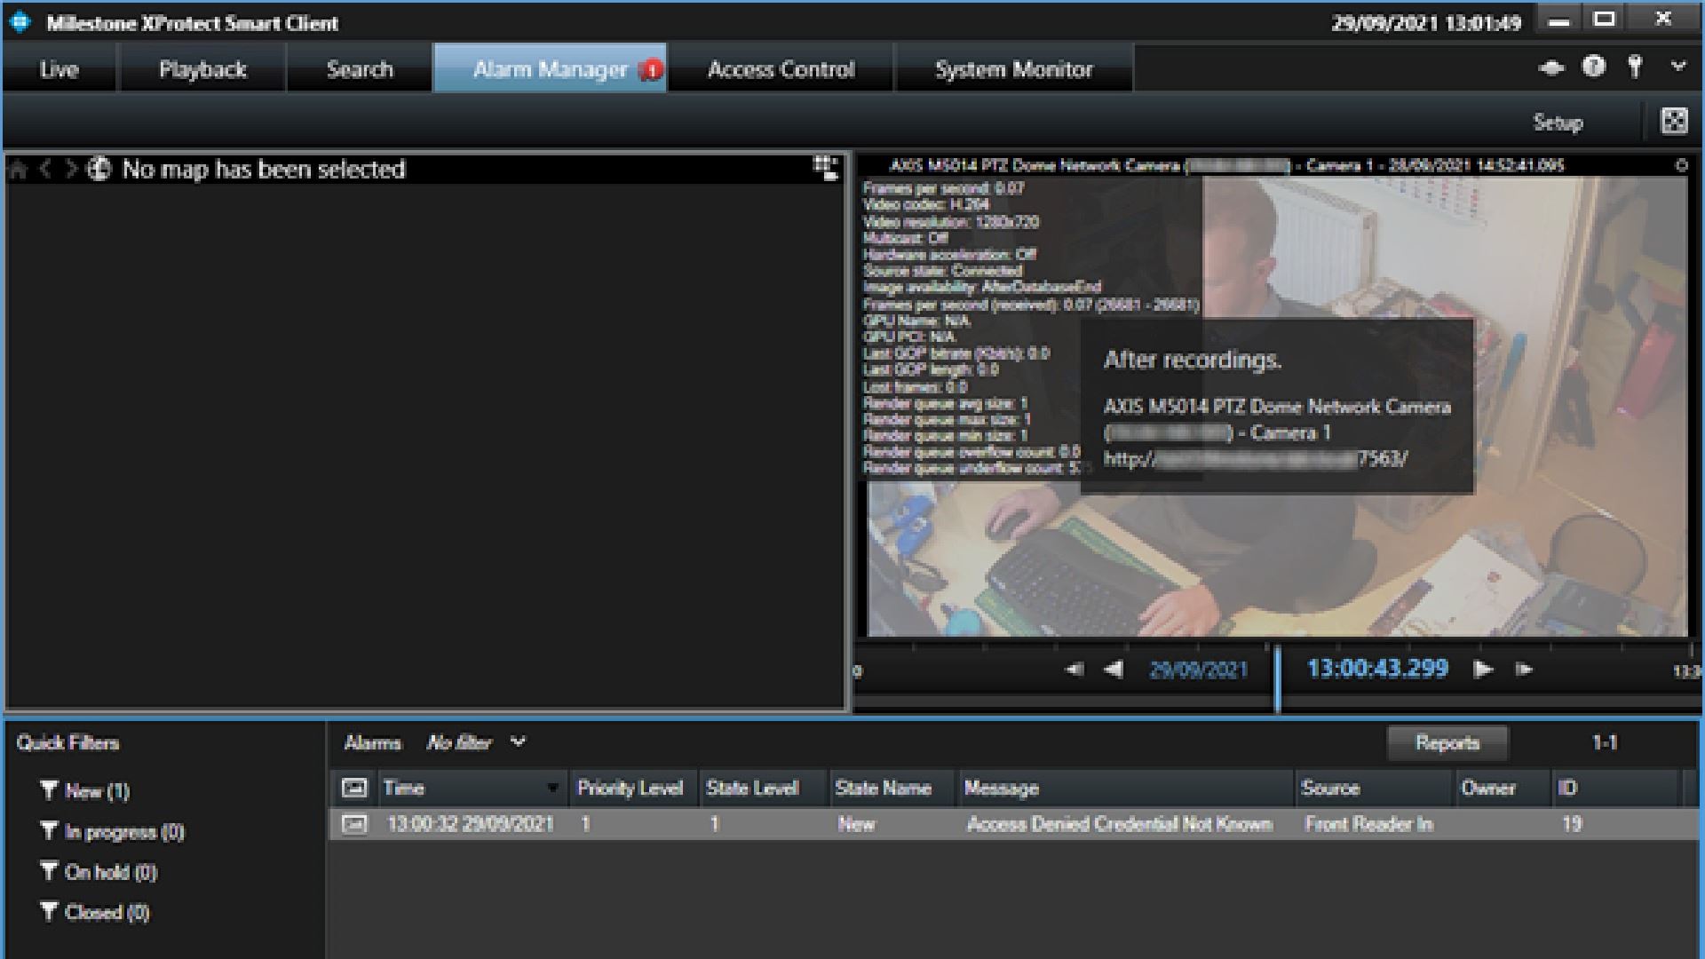Click the ID column header
This screenshot has width=1705, height=959.
tap(1616, 788)
